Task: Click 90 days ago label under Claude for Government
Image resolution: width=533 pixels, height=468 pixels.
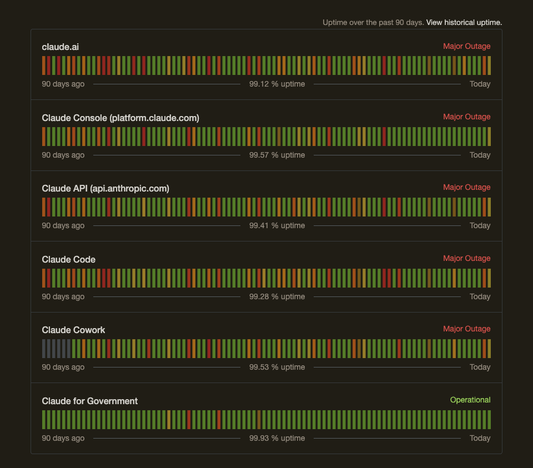Action: (63, 438)
